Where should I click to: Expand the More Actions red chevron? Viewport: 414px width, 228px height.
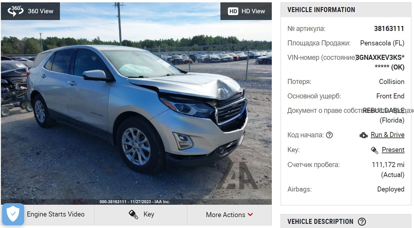(x=250, y=215)
